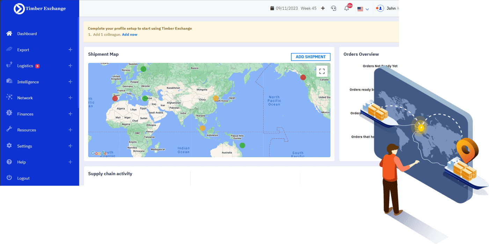The image size is (489, 244).
Task: Open support via the headset icon
Action: [334, 8]
